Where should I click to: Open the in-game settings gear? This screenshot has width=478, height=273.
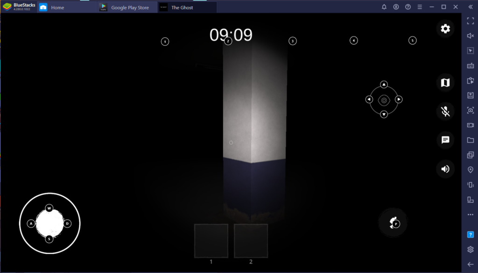pos(445,29)
